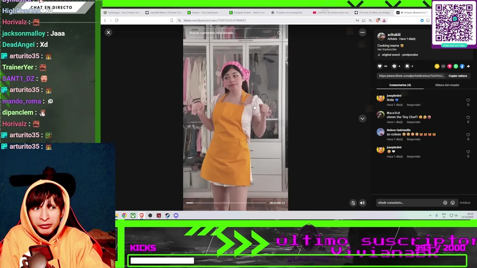Close the TikTok video viewer
Viewport: 477px width, 268px height.
[x=108, y=32]
